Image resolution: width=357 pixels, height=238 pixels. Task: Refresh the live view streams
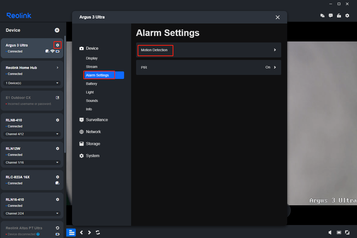tap(98, 233)
